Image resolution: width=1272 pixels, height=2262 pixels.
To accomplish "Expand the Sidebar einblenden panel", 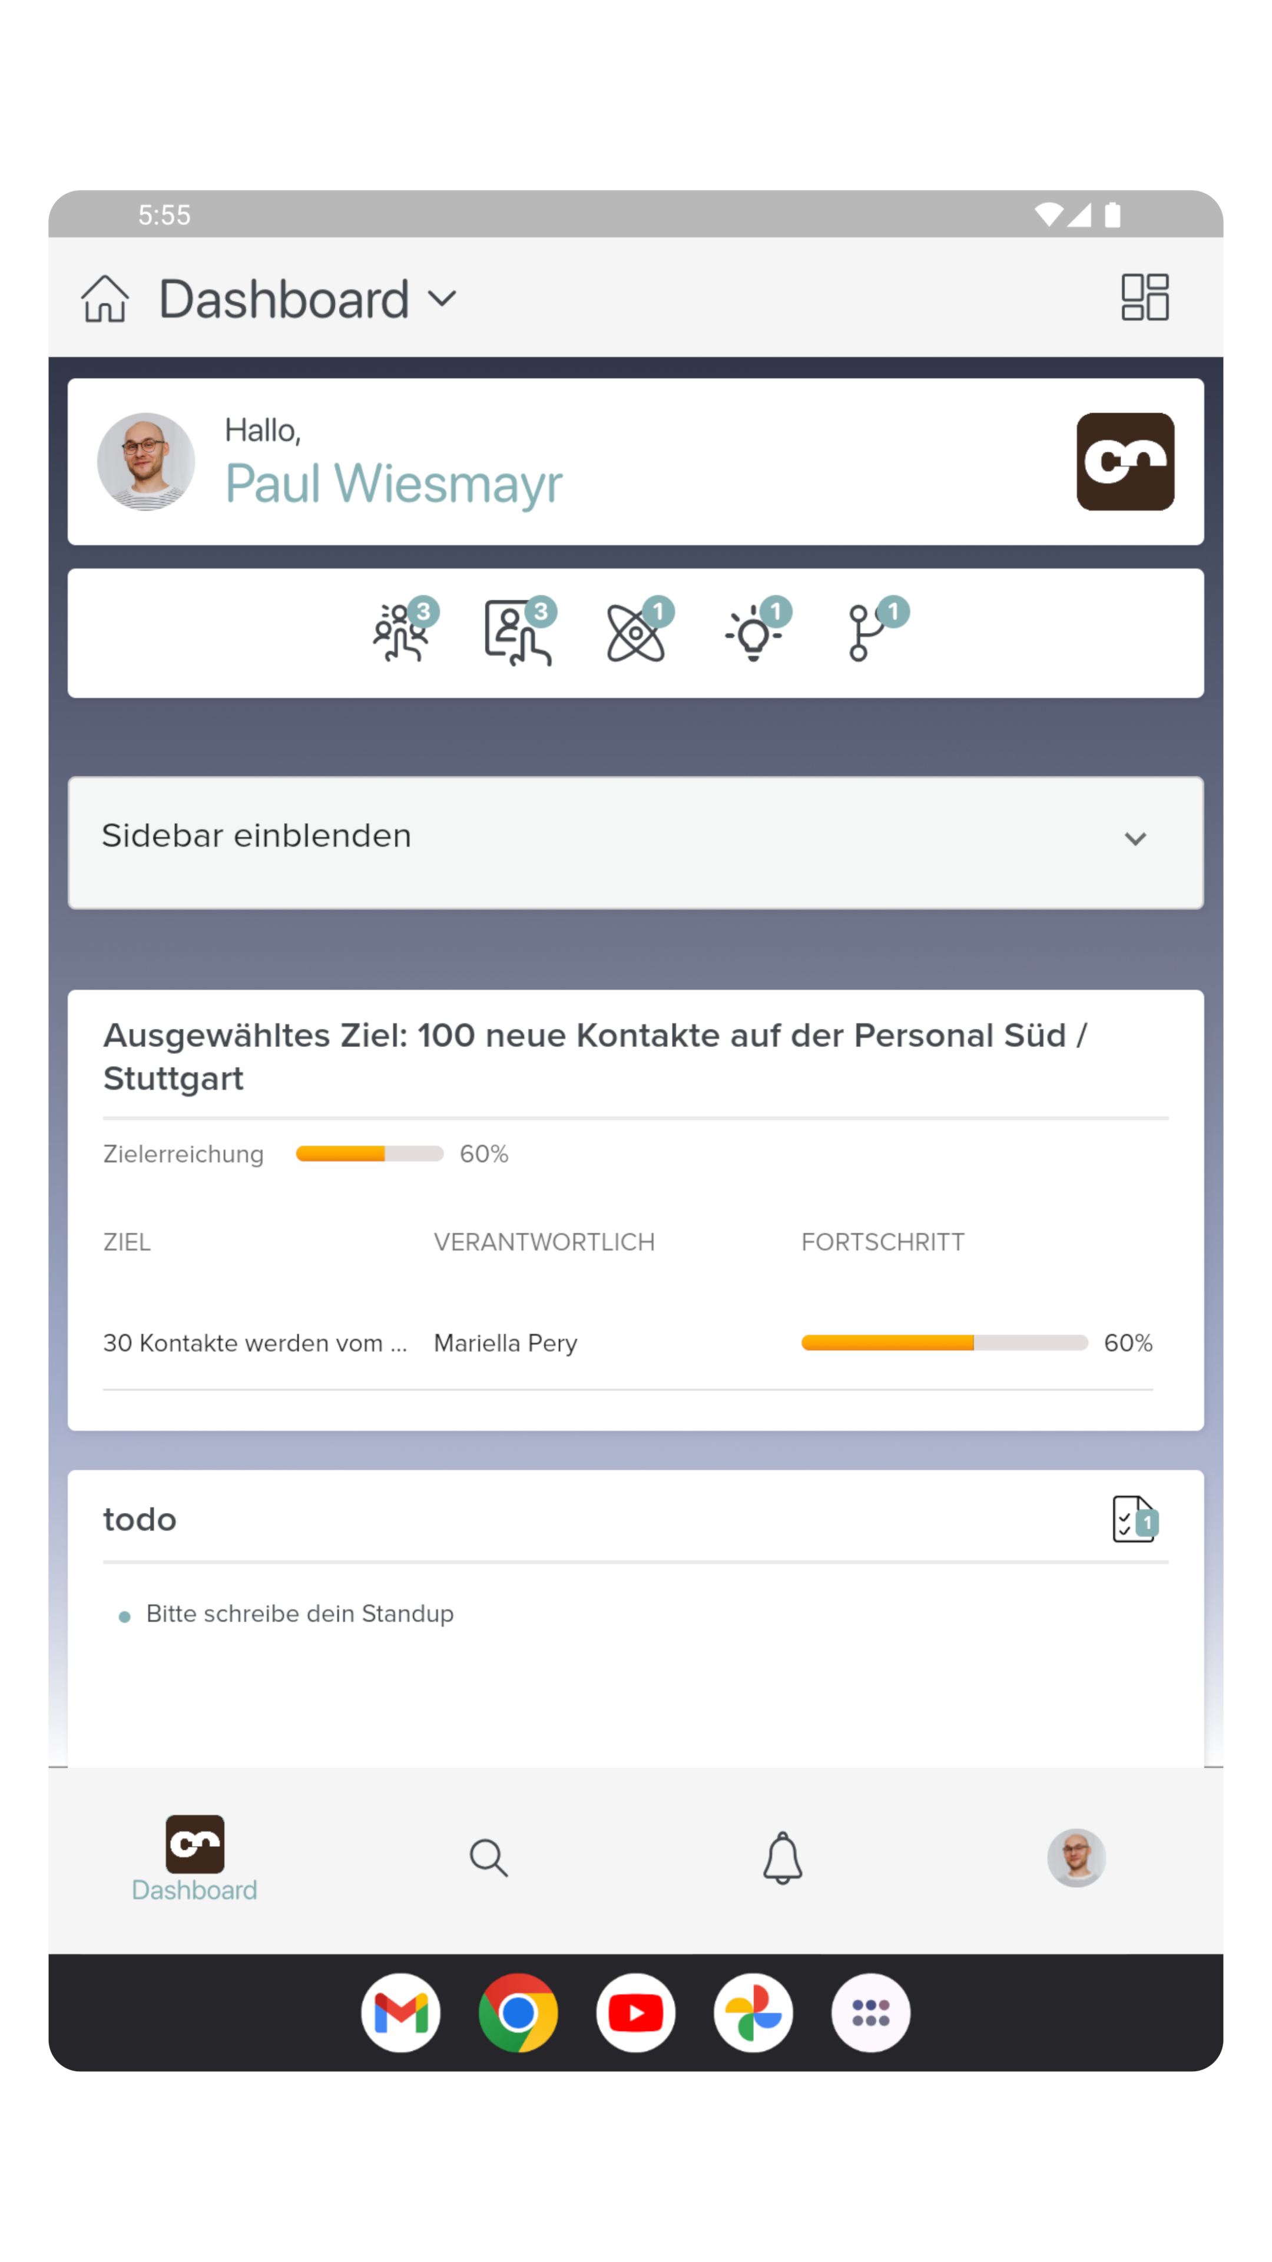I will click(635, 842).
